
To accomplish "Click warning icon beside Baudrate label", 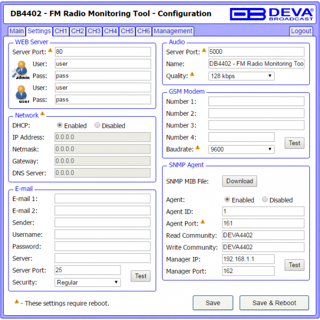I will click(197, 147).
